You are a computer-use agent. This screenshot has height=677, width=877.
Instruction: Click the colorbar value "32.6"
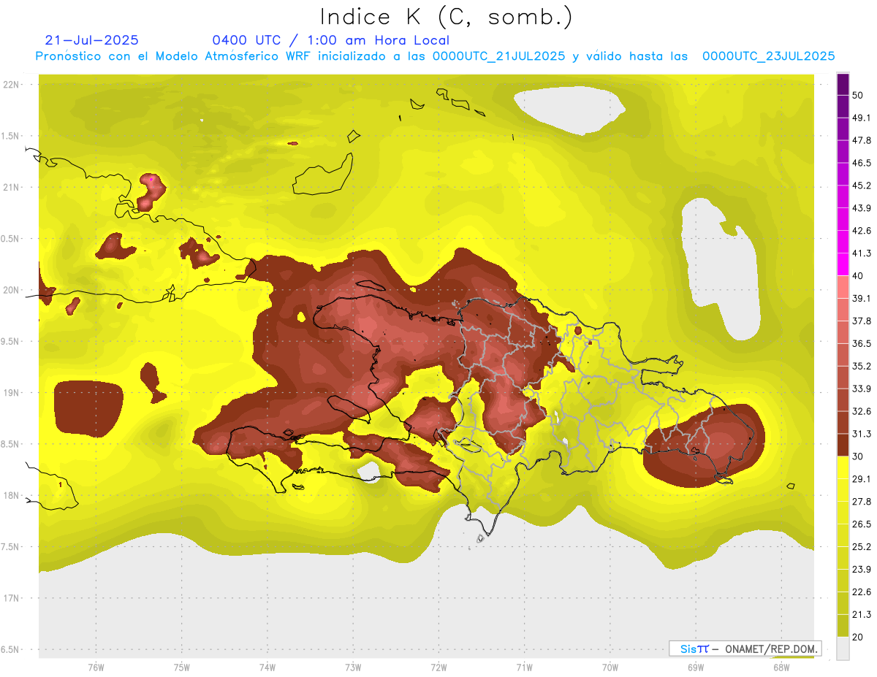pyautogui.click(x=862, y=411)
